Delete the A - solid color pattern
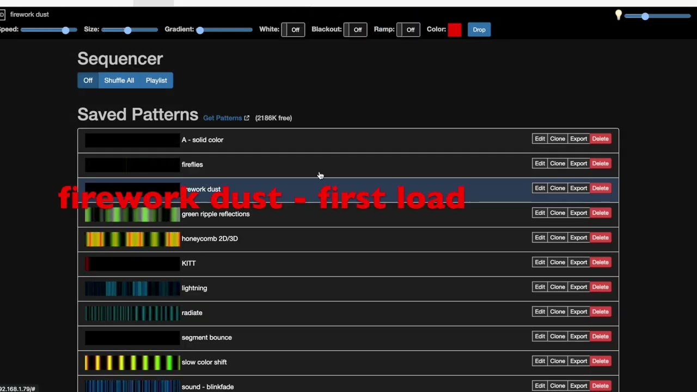The image size is (697, 392). (601, 139)
